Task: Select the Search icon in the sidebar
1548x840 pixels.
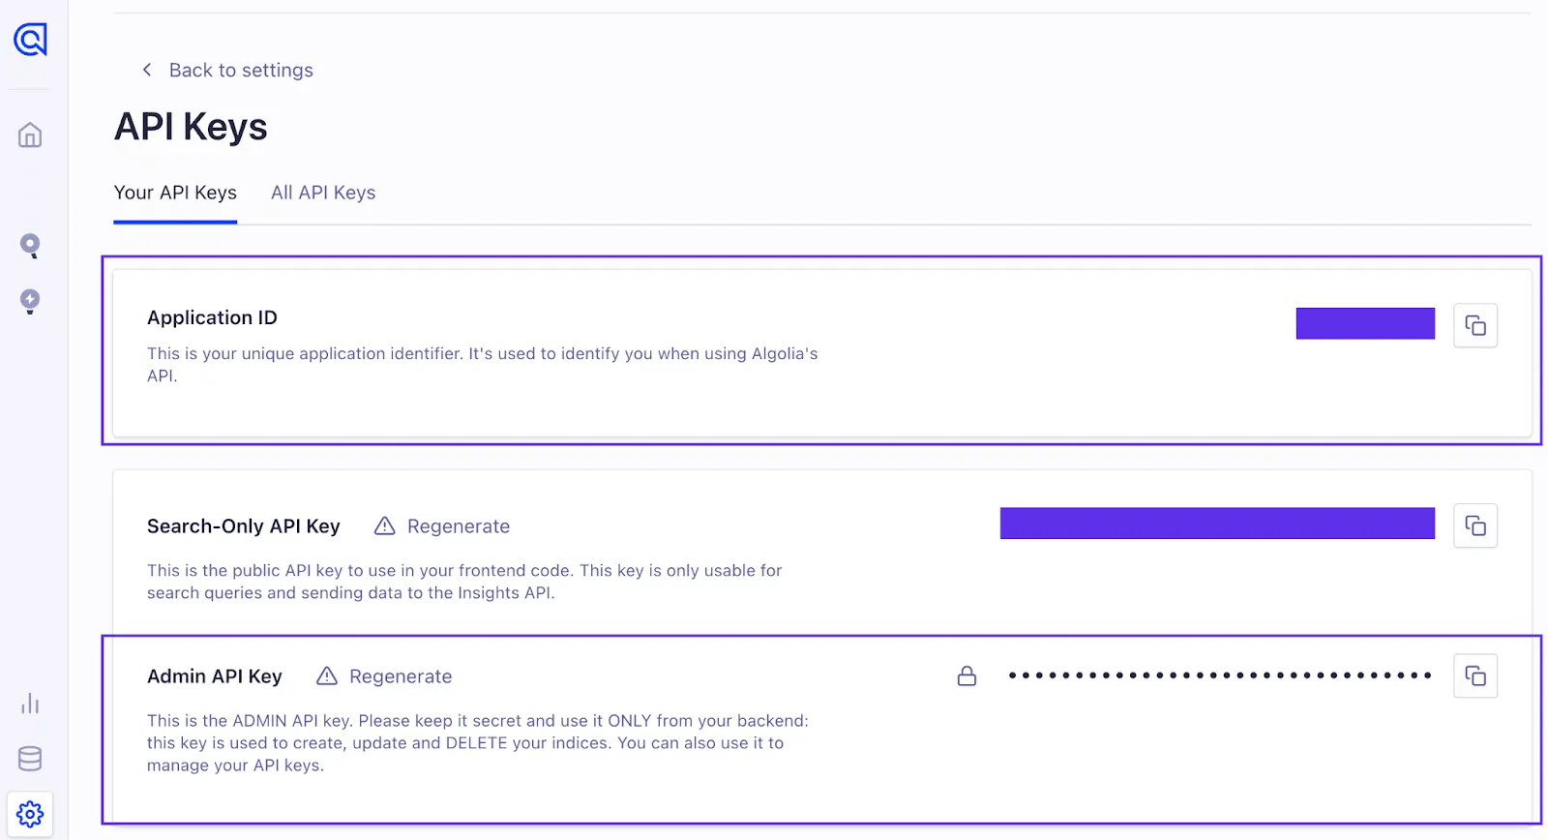Action: click(30, 246)
